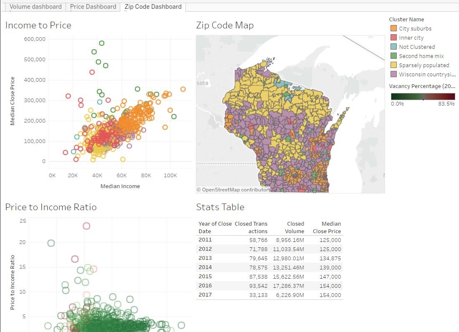Click the Cluster Name legend title

pos(406,19)
